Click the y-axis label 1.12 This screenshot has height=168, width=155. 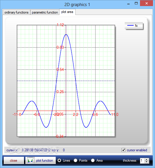60,25
